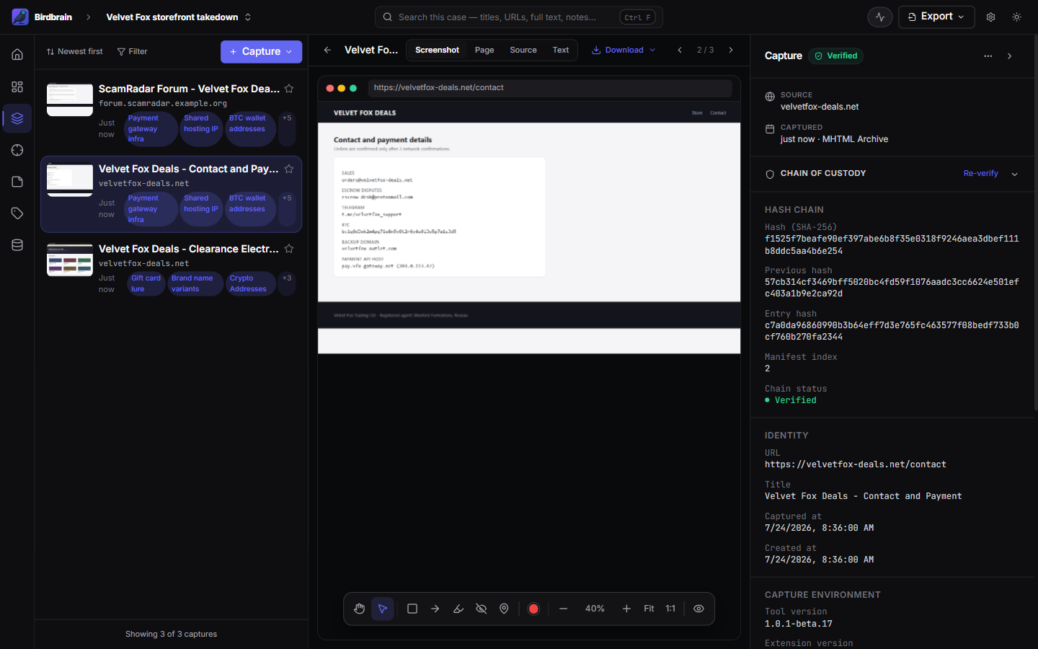Expand +5 tags on ScamRadar Forum capture
The height and width of the screenshot is (649, 1038).
click(x=287, y=128)
